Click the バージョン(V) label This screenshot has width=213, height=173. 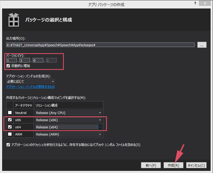[15, 55]
